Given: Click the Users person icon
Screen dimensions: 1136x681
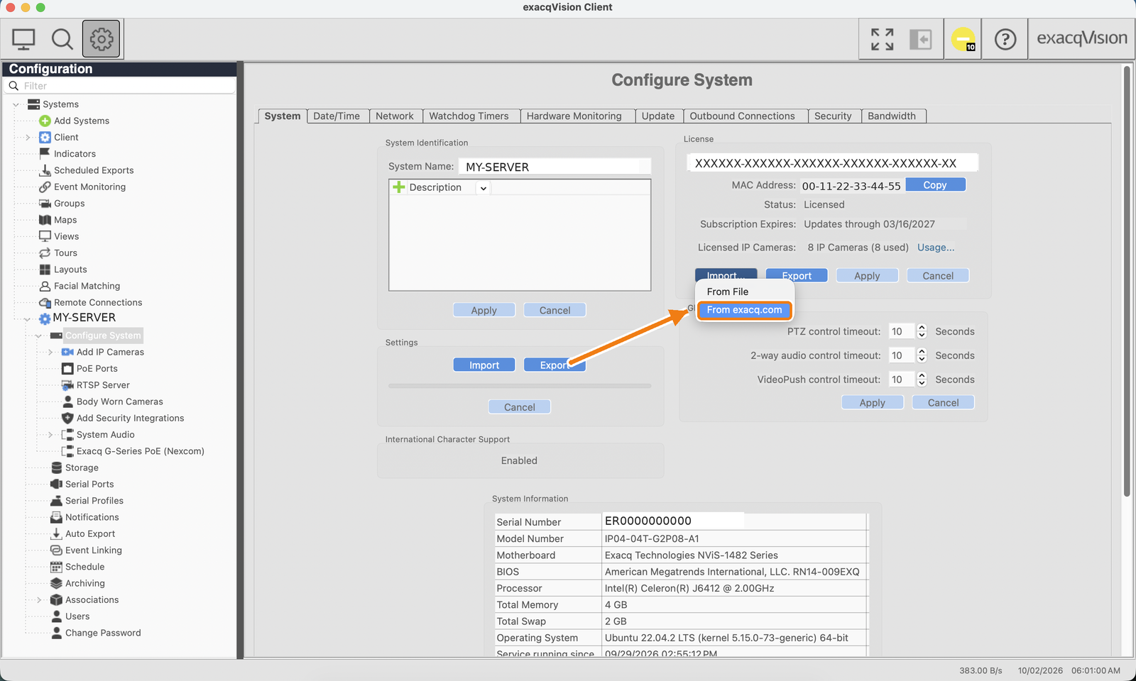Looking at the screenshot, I should pos(56,616).
